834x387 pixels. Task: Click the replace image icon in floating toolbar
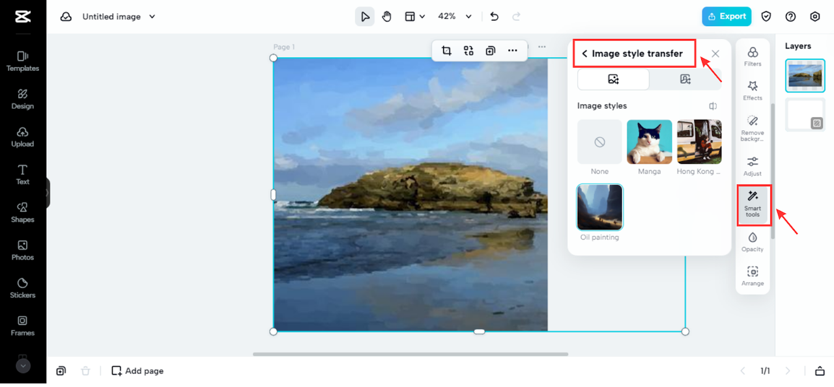(x=468, y=51)
